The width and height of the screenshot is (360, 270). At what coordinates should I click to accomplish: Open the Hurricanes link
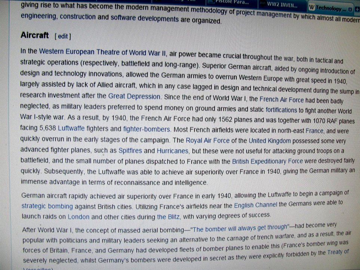tap(173, 151)
